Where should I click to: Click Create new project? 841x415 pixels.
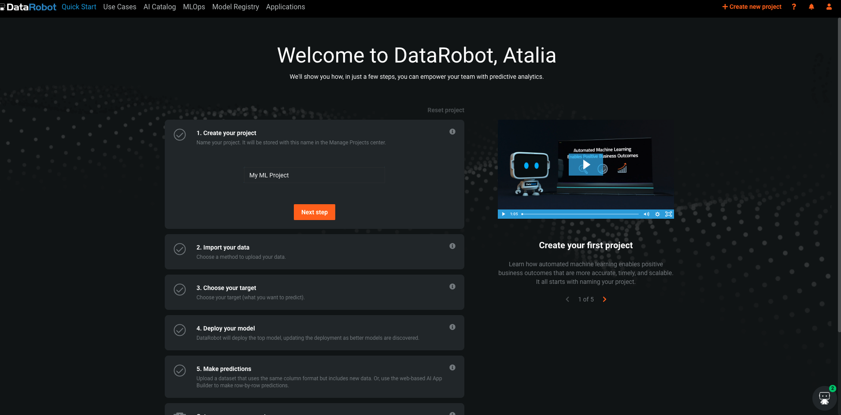[752, 7]
